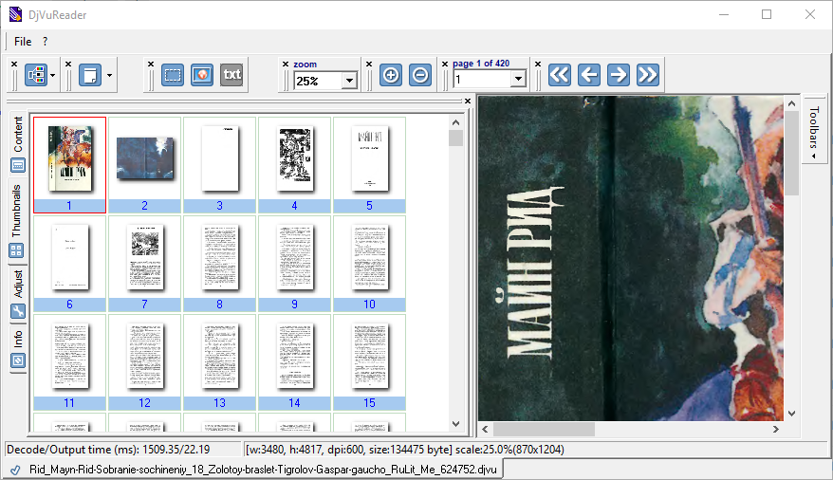
Task: Open the ? help menu
Action: click(x=45, y=42)
